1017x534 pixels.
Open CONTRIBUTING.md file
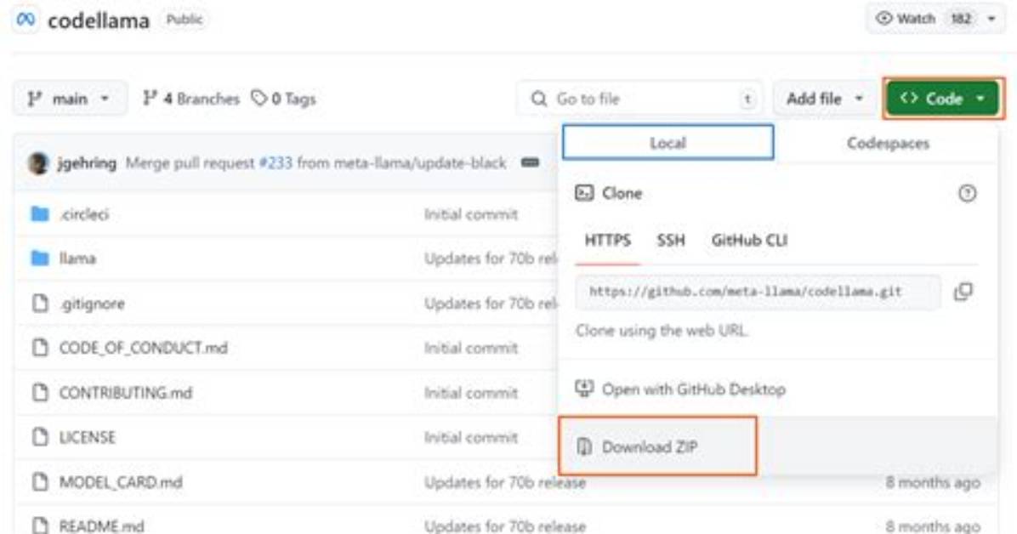126,393
